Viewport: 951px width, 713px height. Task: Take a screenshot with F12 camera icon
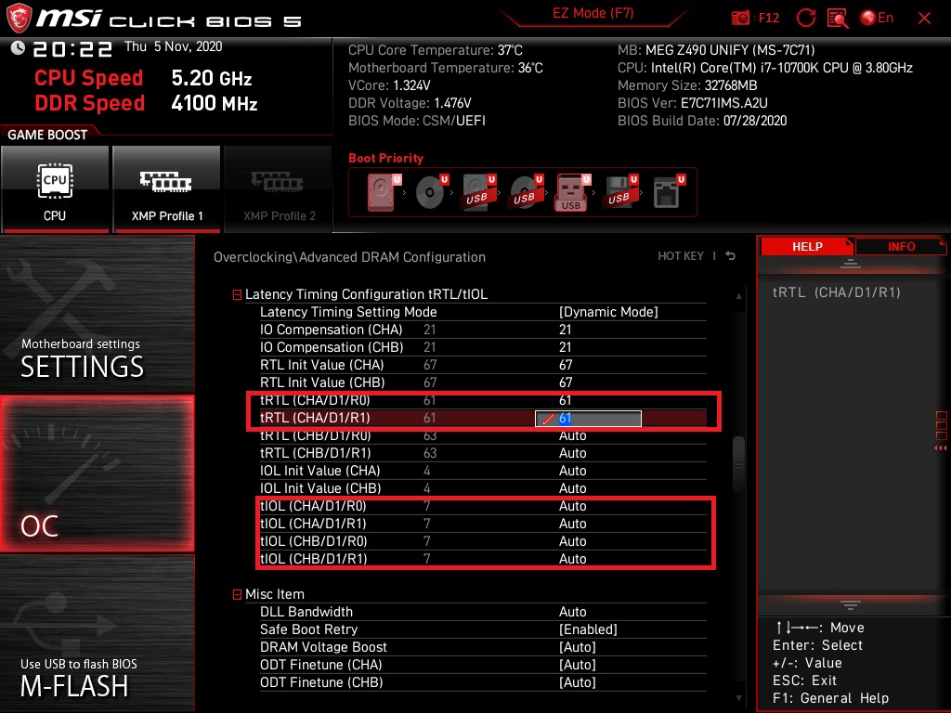click(x=740, y=19)
